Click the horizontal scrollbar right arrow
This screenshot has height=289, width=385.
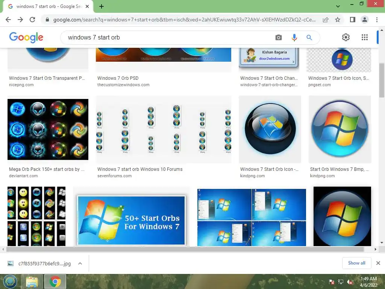(376, 249)
